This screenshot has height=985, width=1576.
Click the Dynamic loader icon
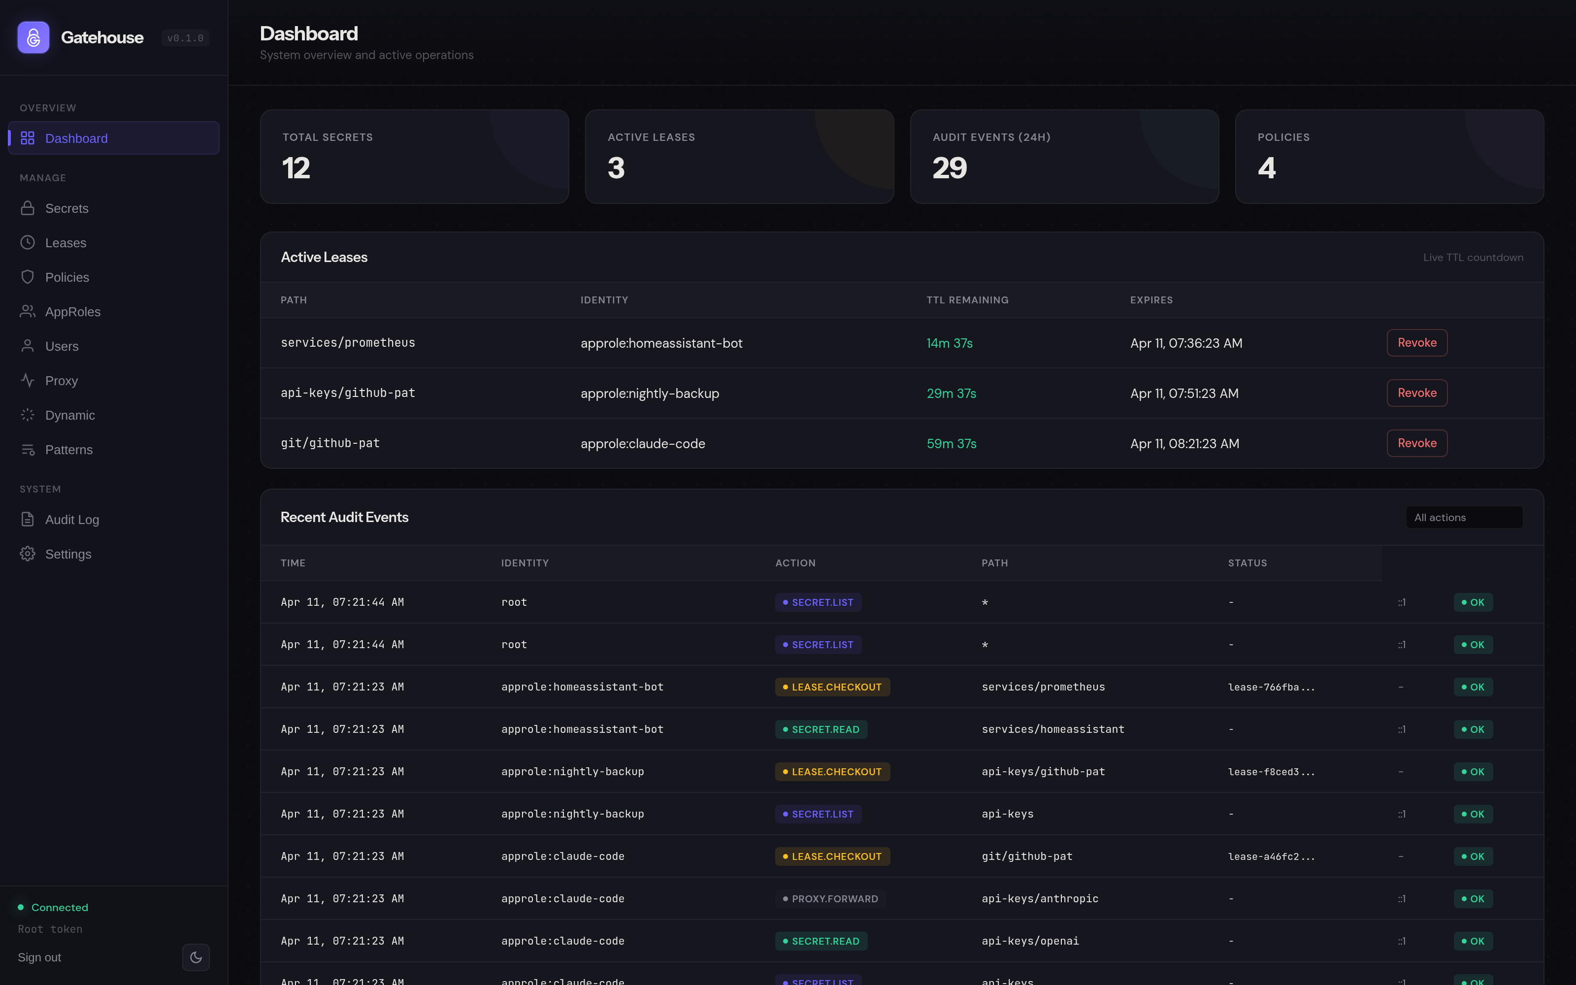[28, 415]
